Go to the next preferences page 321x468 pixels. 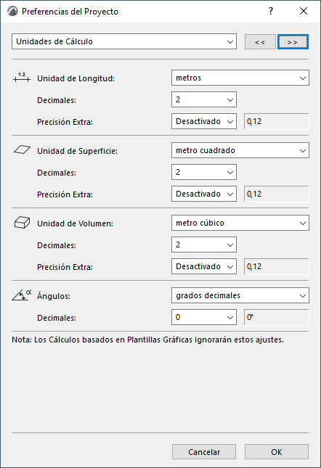[x=293, y=42]
